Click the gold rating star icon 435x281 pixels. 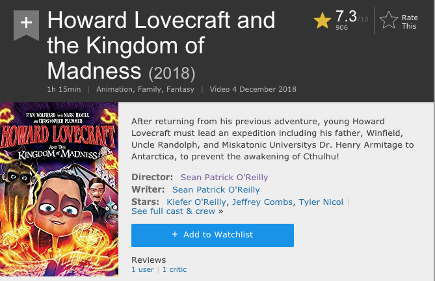pyautogui.click(x=323, y=21)
